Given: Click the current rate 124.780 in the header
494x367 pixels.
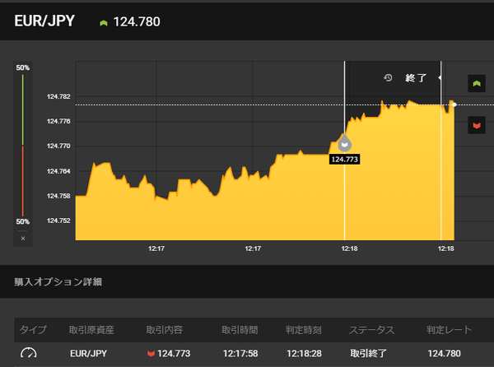Looking at the screenshot, I should (x=137, y=21).
